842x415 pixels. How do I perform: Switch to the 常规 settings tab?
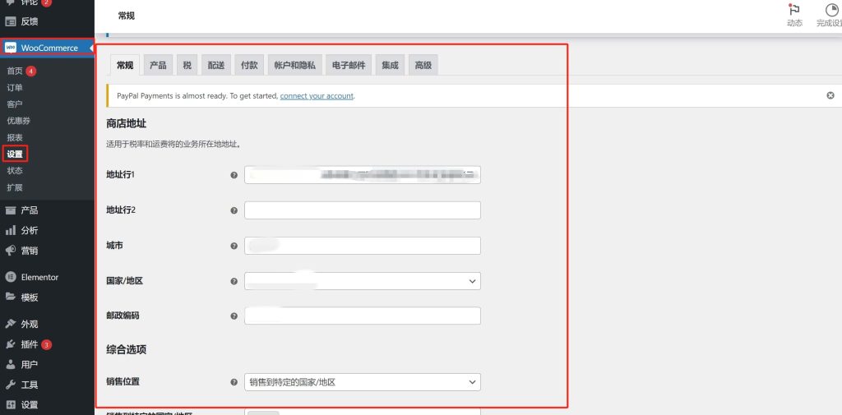[125, 66]
